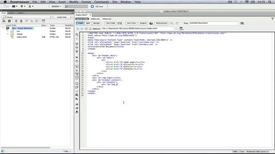Open the Layout dropdown in application bar
Screen dimensions: 275x154
pyautogui.click(x=15, y=6)
